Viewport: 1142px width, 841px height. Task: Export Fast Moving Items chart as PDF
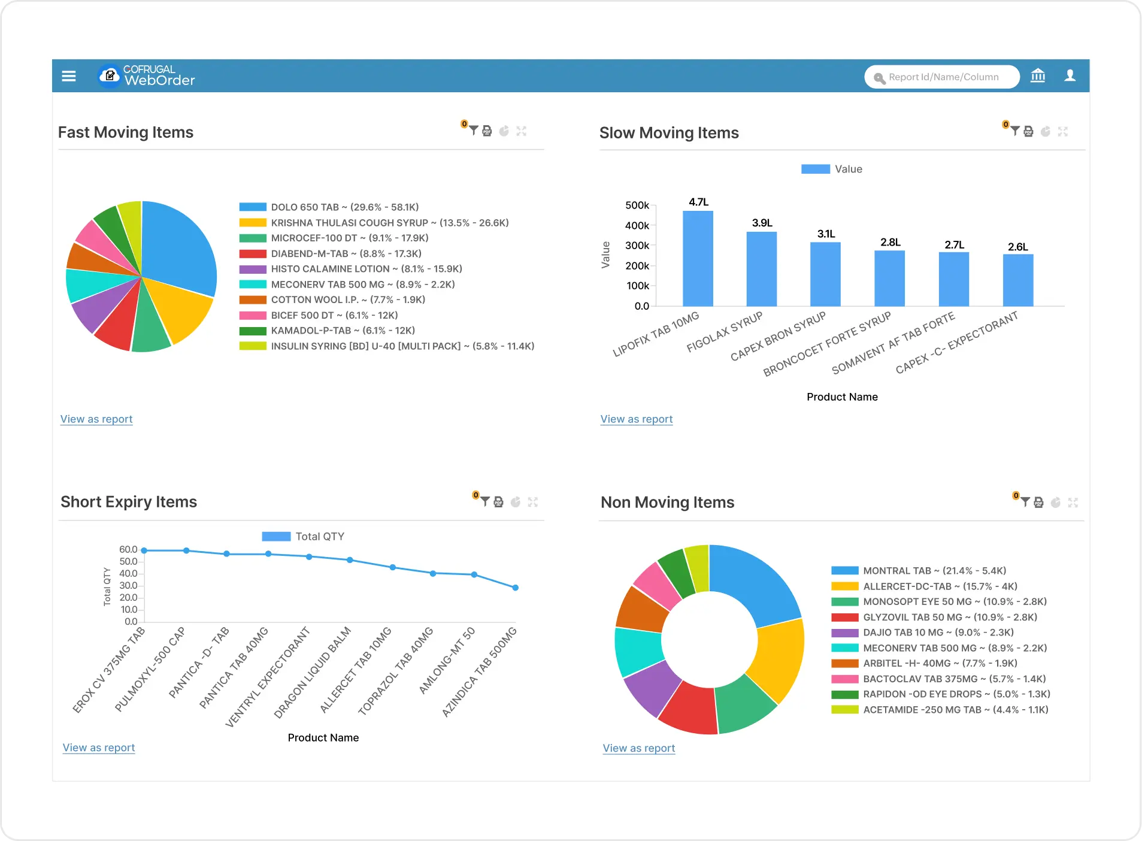(x=487, y=131)
